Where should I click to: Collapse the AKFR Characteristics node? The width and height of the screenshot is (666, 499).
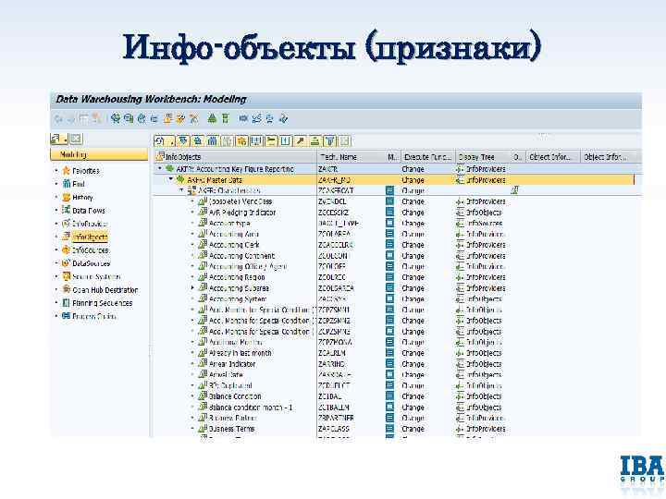tap(182, 190)
